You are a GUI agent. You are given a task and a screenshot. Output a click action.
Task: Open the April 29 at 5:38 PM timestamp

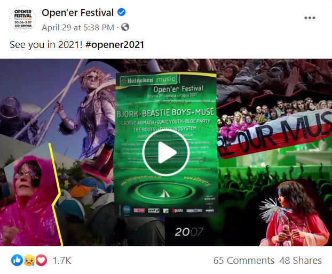(x=78, y=28)
